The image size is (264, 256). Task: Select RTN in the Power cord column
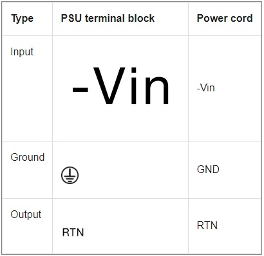[x=207, y=225]
